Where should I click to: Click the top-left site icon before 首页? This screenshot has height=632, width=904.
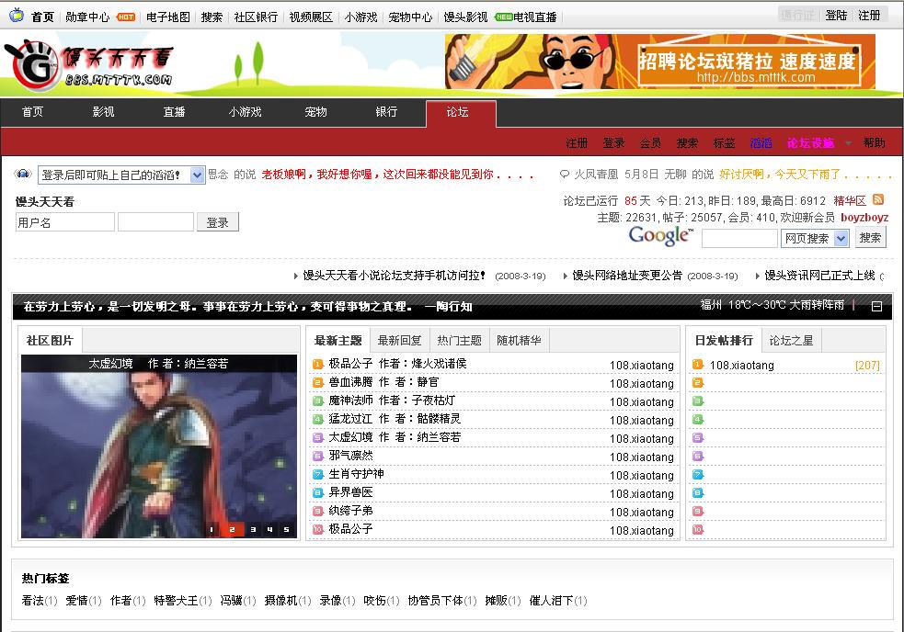coord(17,15)
